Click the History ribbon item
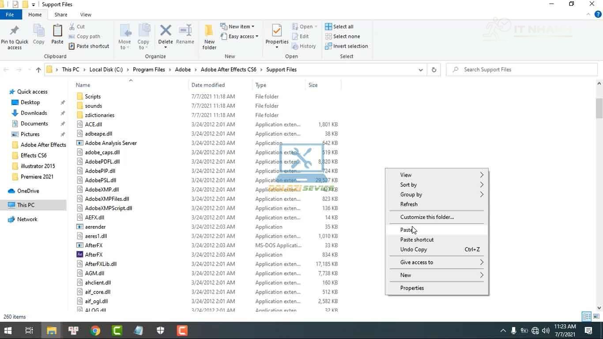The height and width of the screenshot is (339, 603). click(304, 46)
